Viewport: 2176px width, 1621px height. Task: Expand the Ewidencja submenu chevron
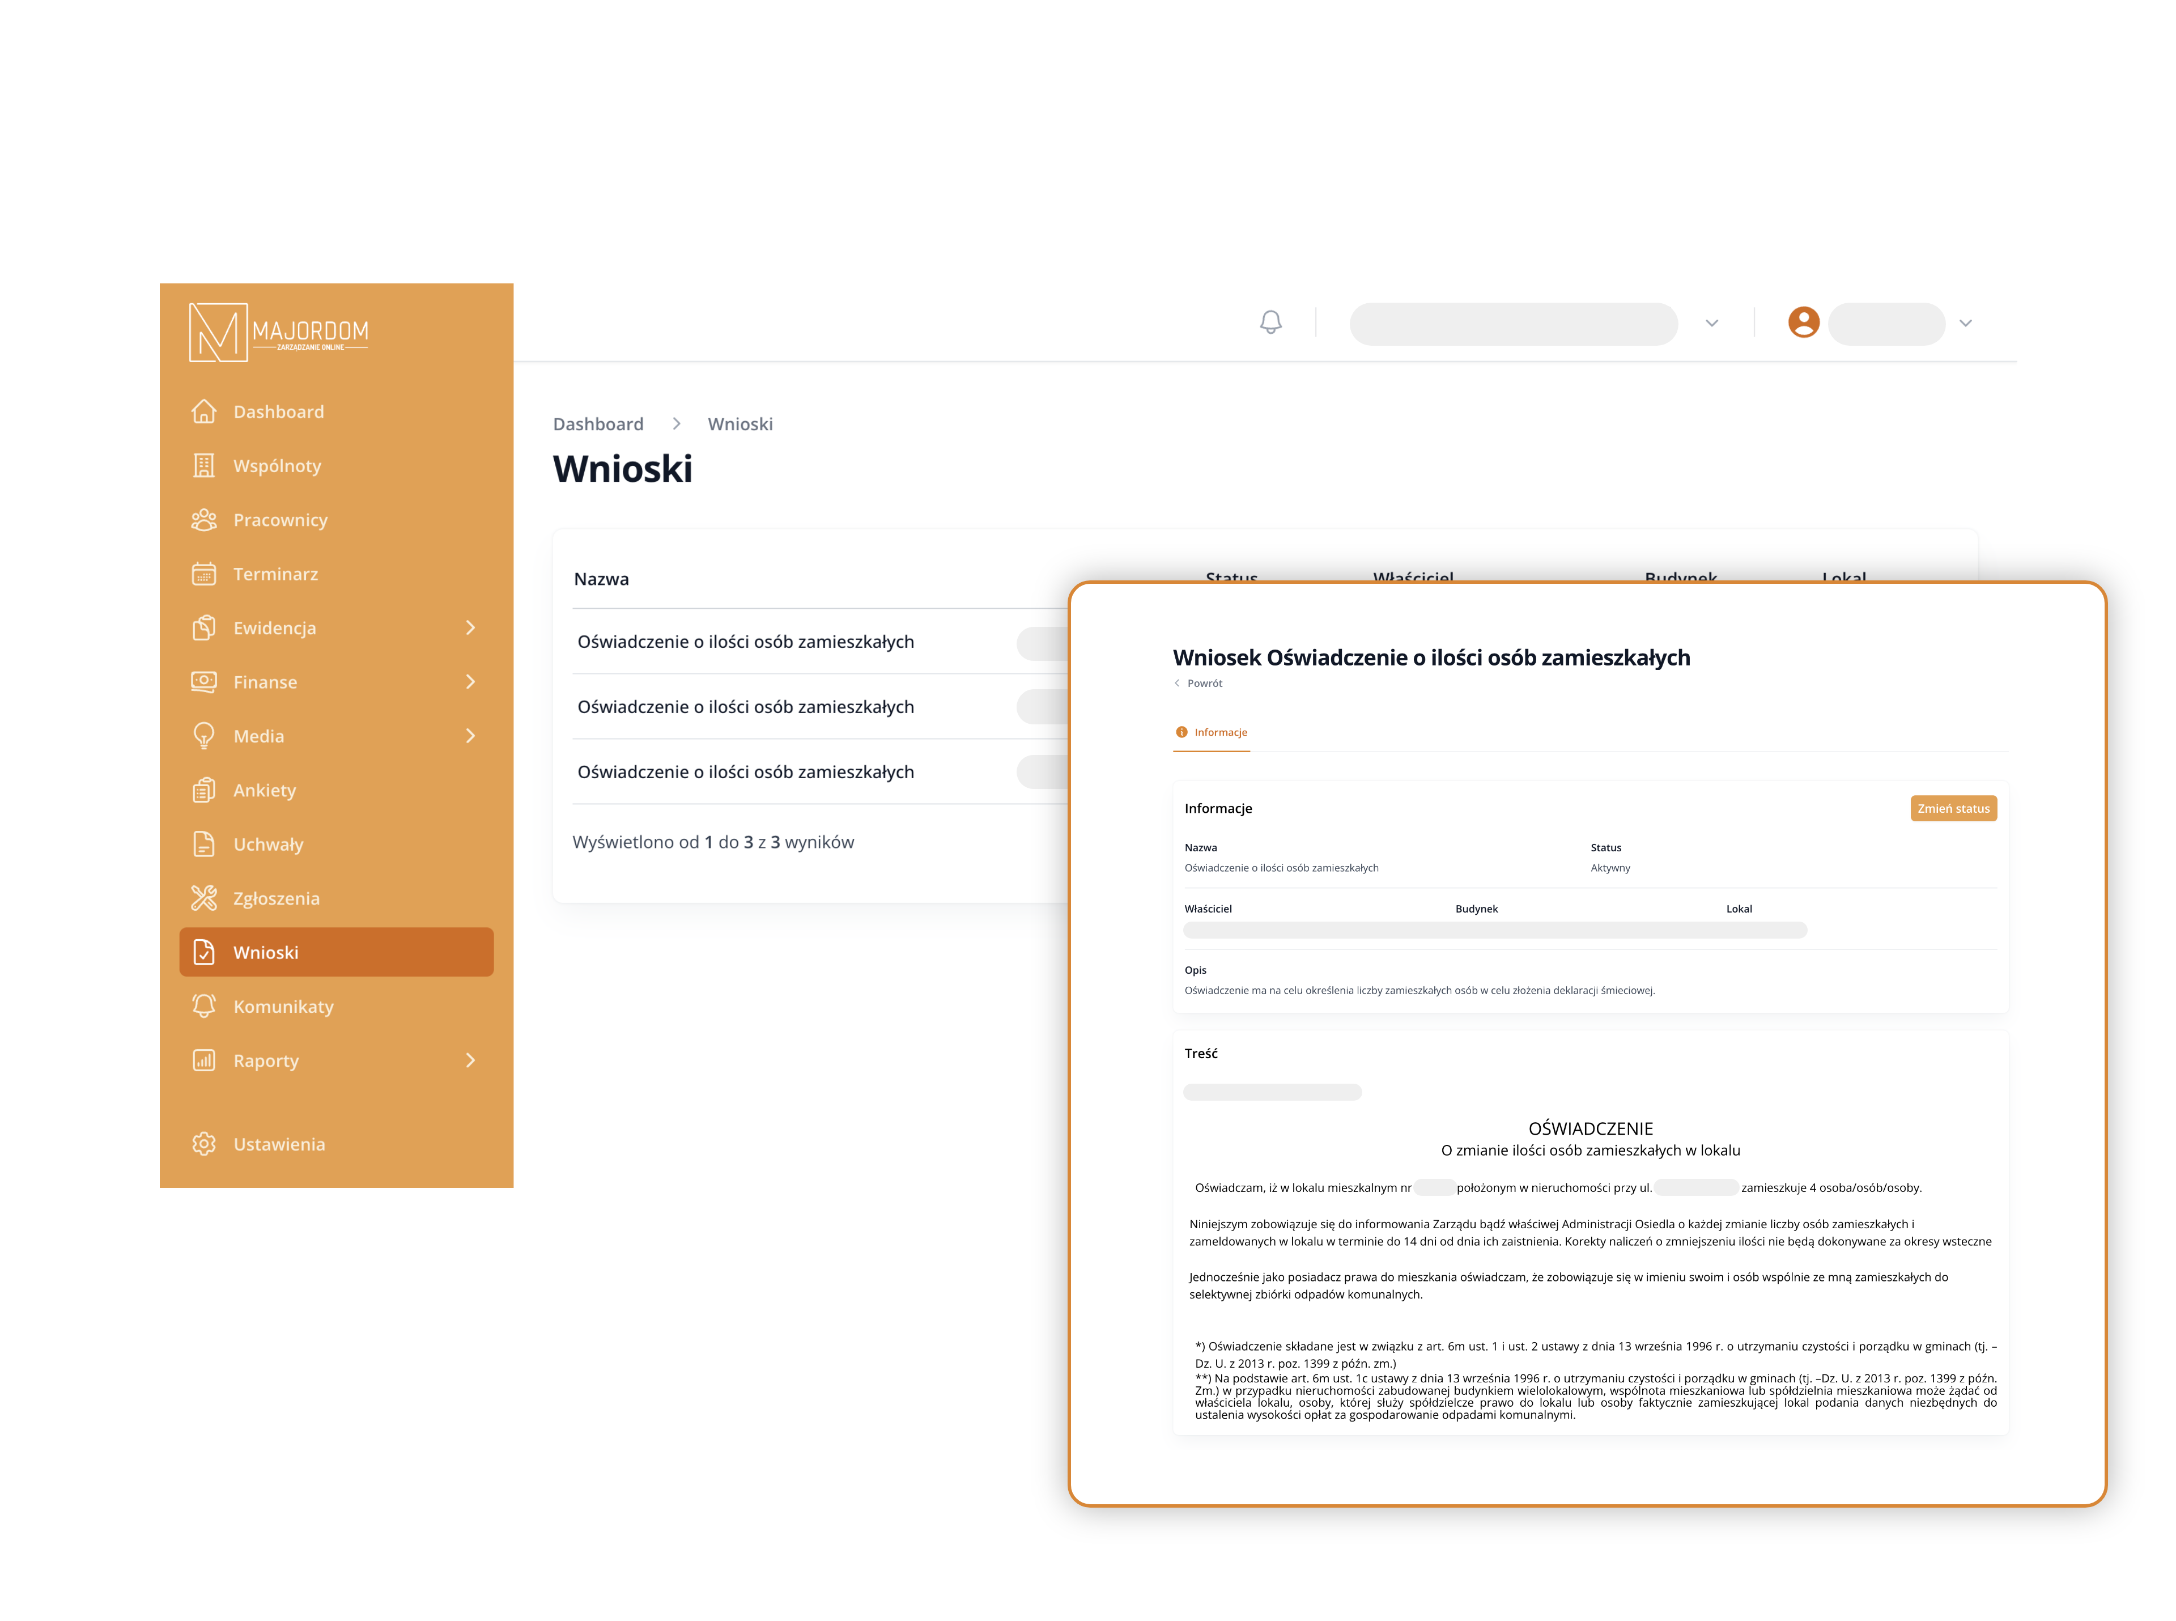click(471, 627)
